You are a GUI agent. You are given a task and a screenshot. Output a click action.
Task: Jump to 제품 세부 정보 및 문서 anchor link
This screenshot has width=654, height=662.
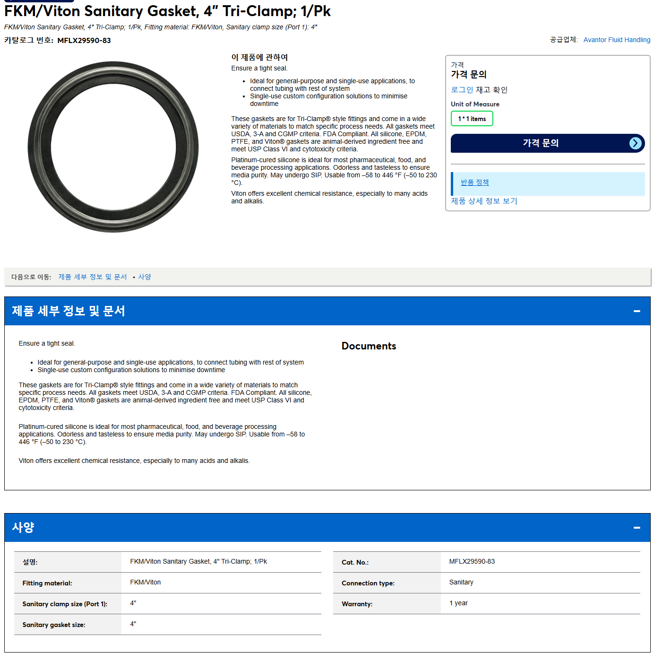pyautogui.click(x=93, y=277)
